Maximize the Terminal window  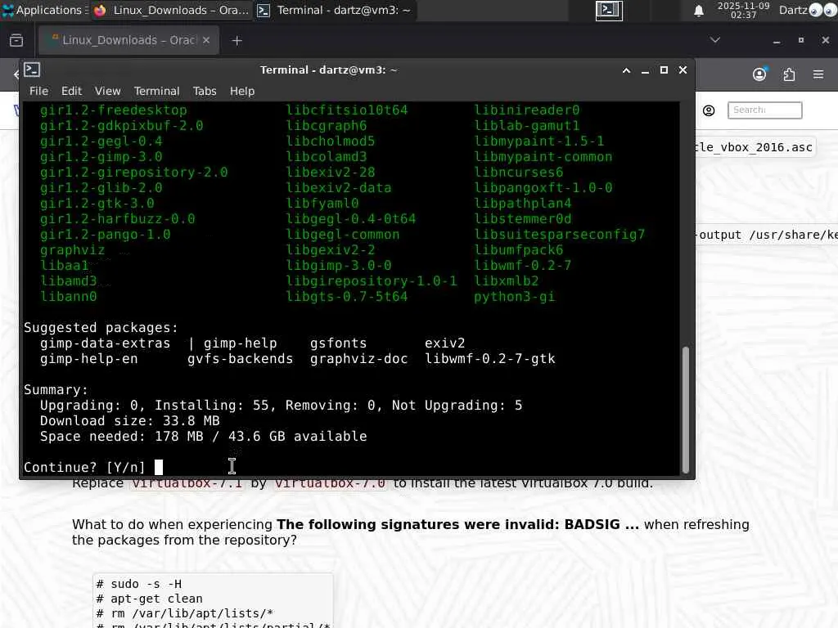[x=664, y=70]
